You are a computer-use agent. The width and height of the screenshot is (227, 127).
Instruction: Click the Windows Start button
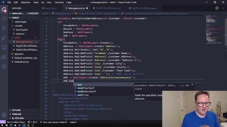tap(2, 126)
